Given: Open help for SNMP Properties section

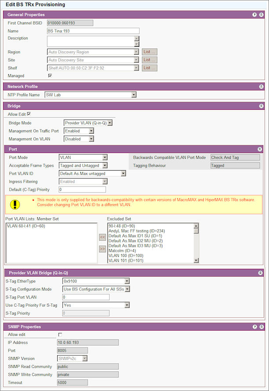Looking at the screenshot, I should (x=254, y=327).
